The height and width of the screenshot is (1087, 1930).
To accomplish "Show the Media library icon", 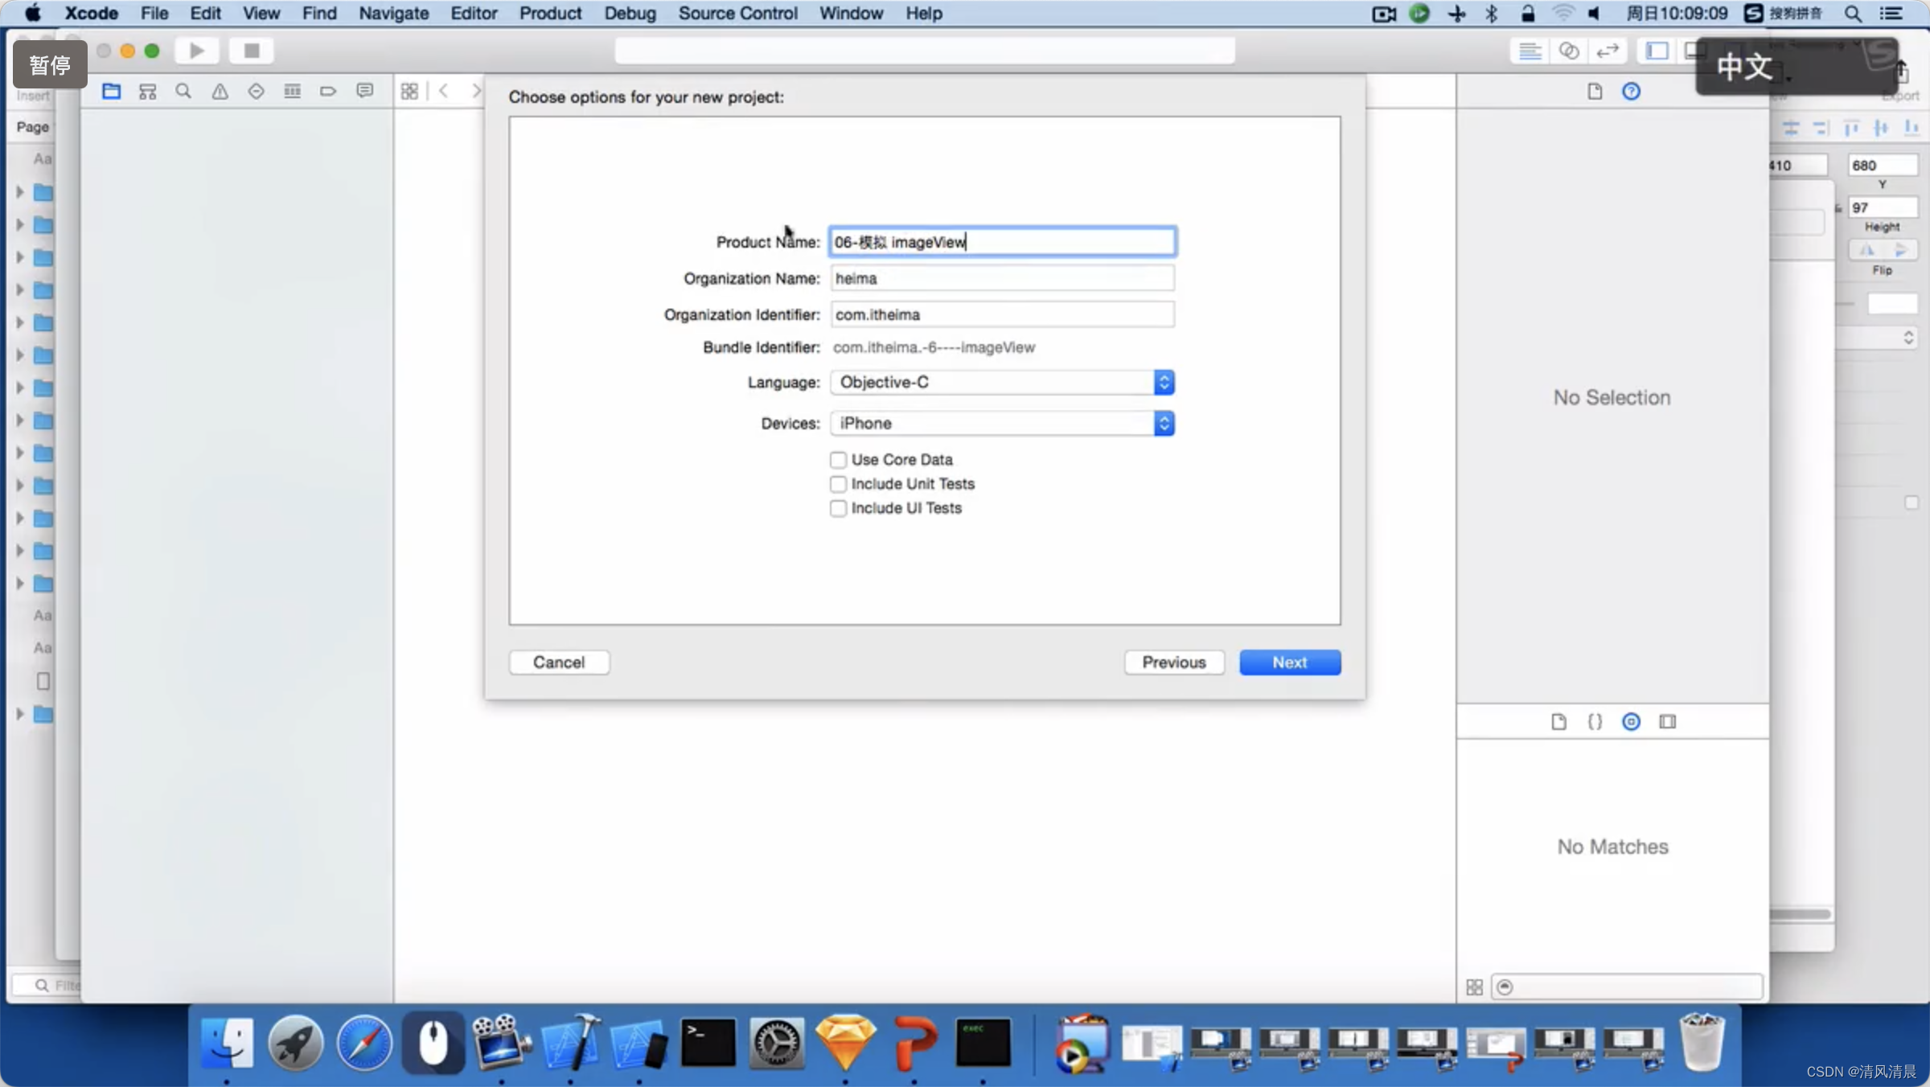I will tap(1667, 721).
